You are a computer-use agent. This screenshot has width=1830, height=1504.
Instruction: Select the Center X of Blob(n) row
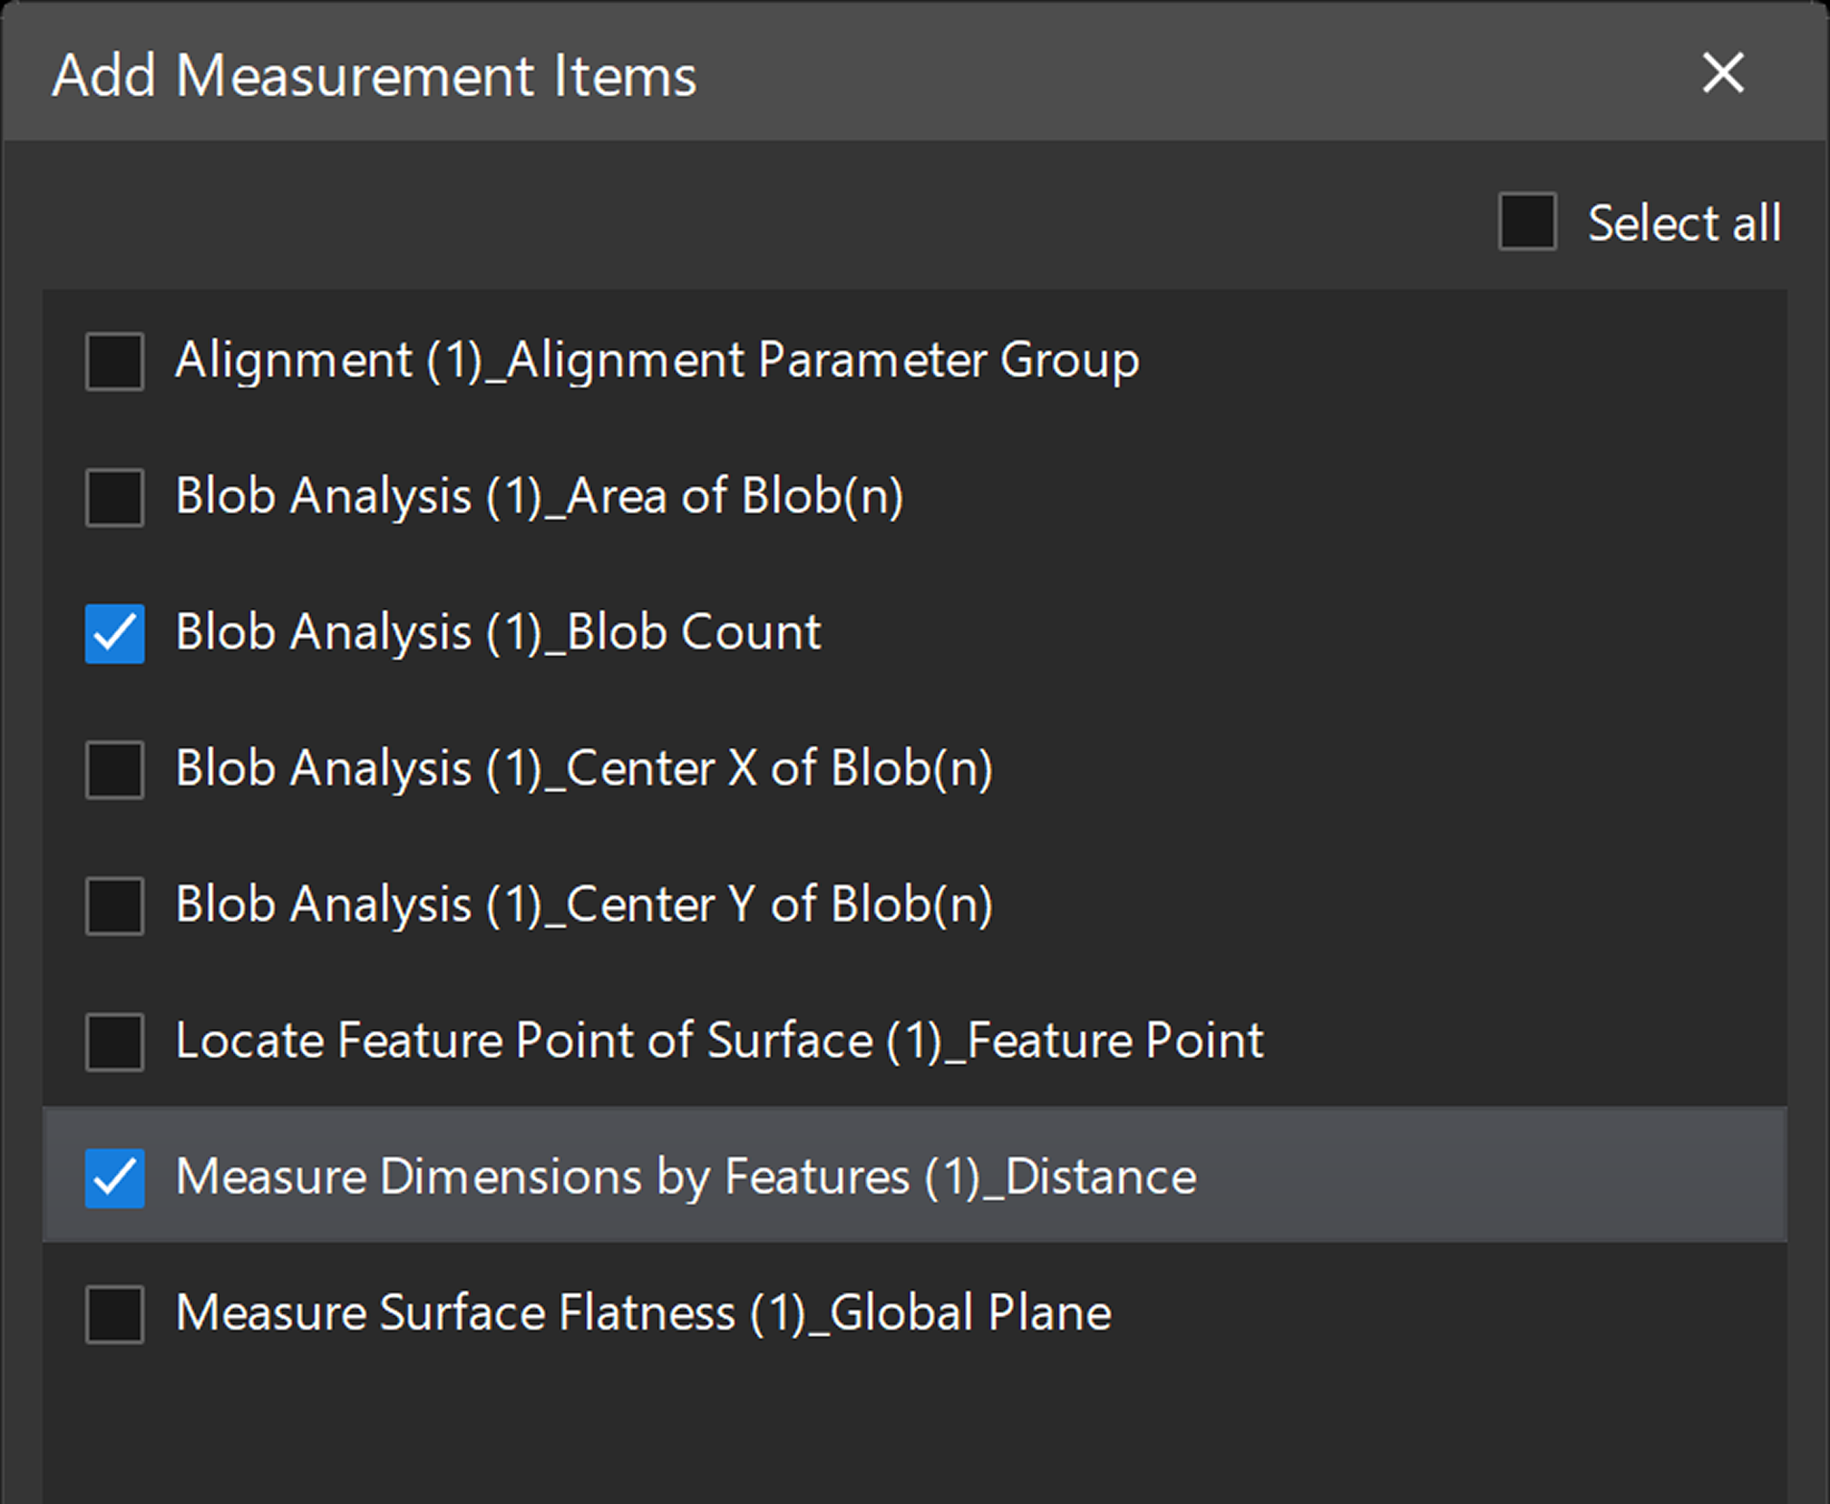585,770
